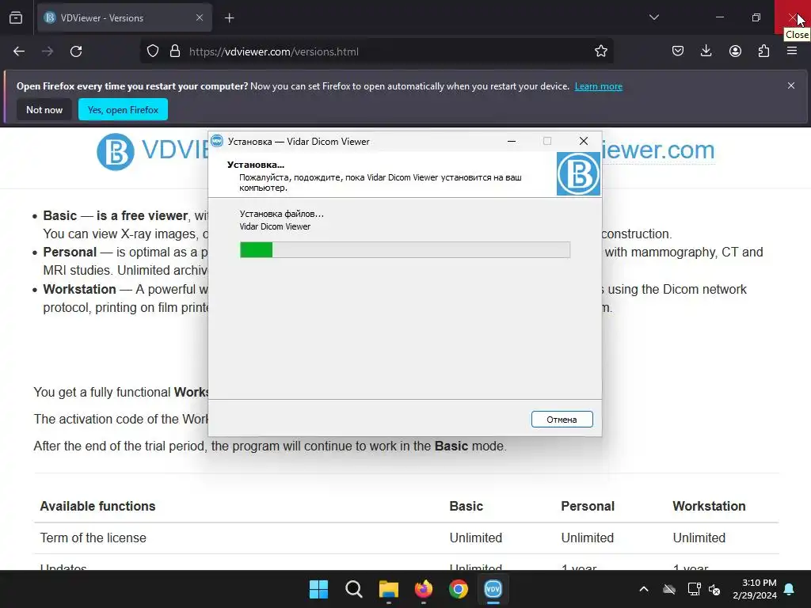Click the VDViewer logo on the webpage
This screenshot has height=608, width=811.
tap(116, 151)
